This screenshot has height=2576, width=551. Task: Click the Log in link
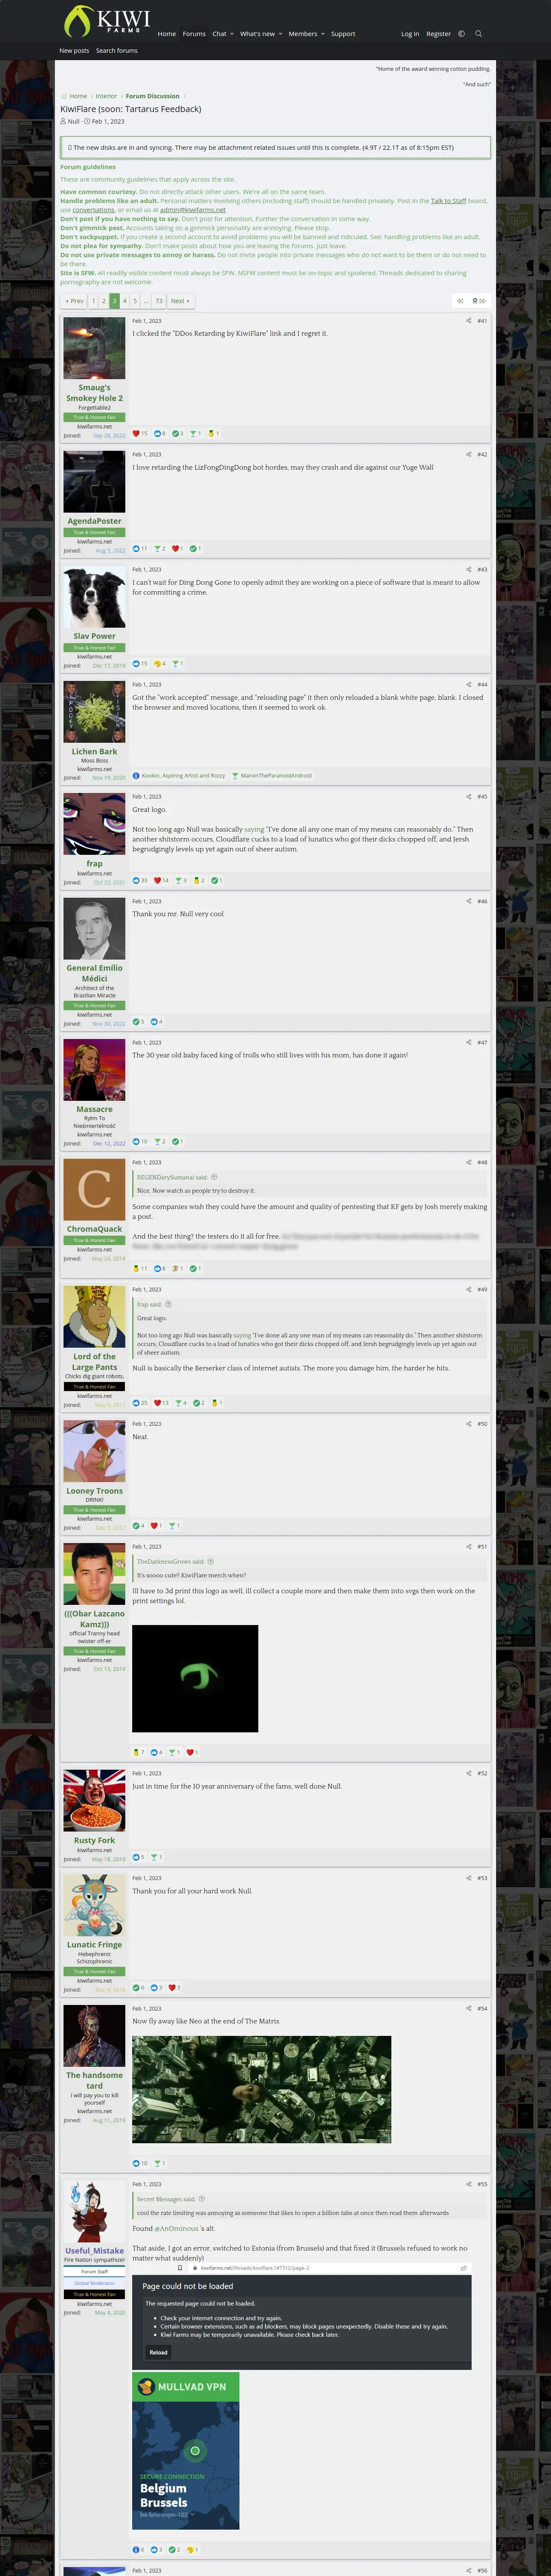pyautogui.click(x=410, y=34)
